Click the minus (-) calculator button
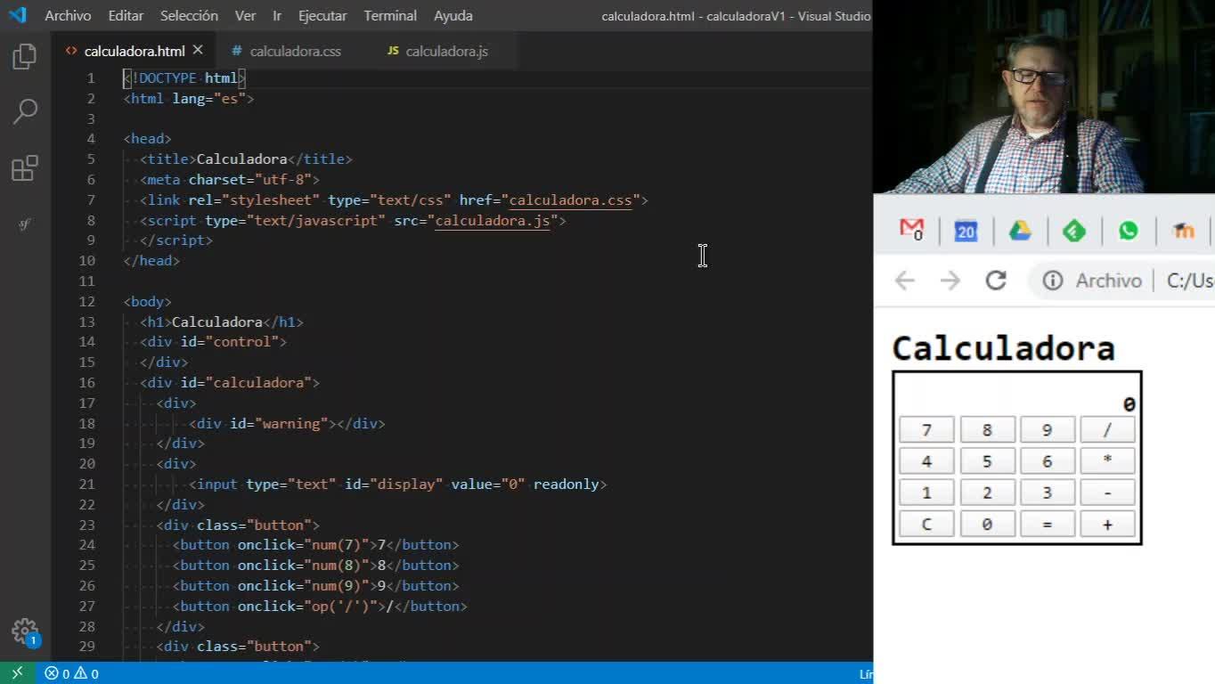This screenshot has height=684, width=1215. pyautogui.click(x=1107, y=493)
